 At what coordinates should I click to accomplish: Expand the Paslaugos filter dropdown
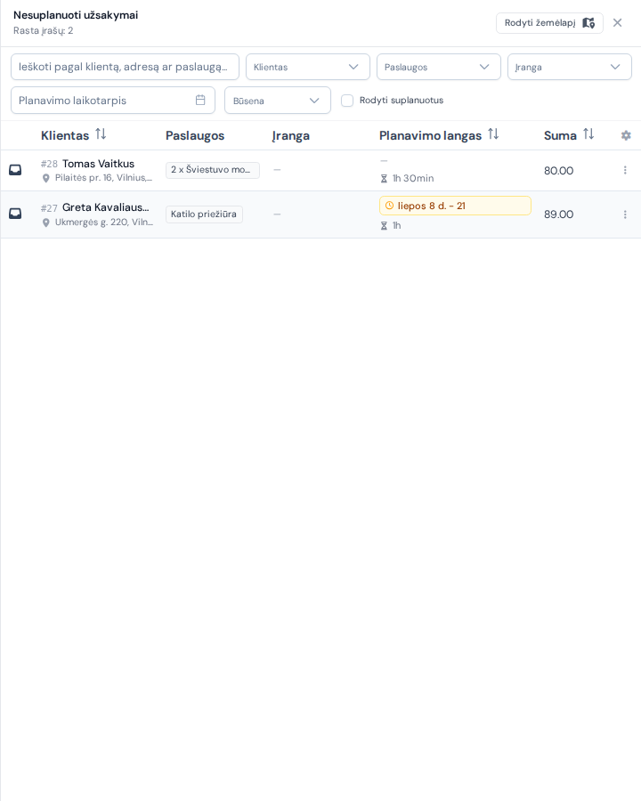click(439, 67)
